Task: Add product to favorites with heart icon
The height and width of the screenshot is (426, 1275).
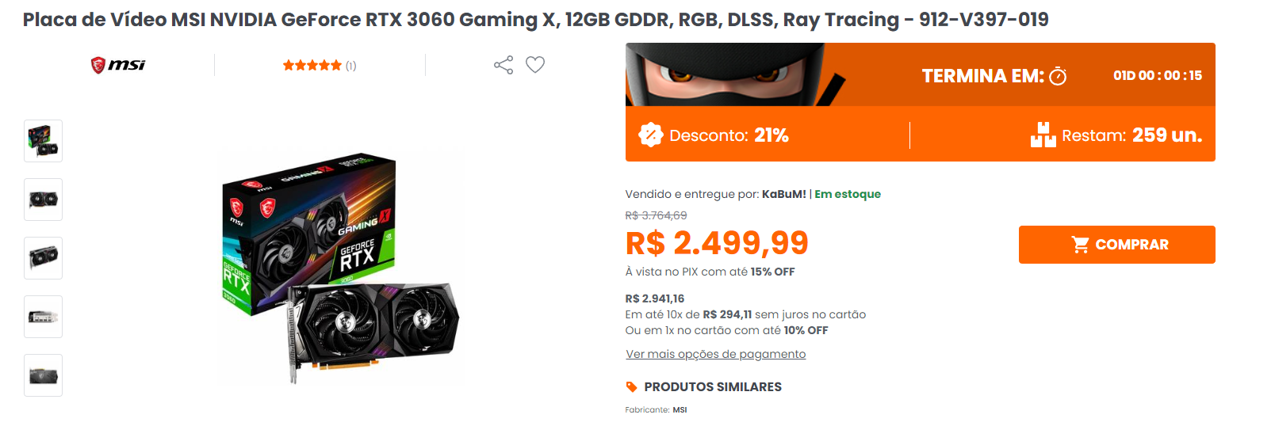Action: [x=535, y=65]
